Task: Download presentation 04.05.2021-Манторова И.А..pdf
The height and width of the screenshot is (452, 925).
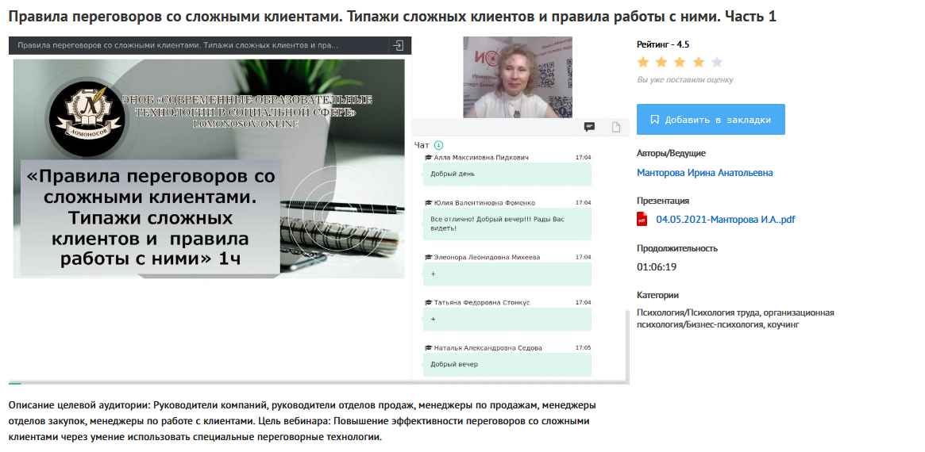Action: point(725,220)
